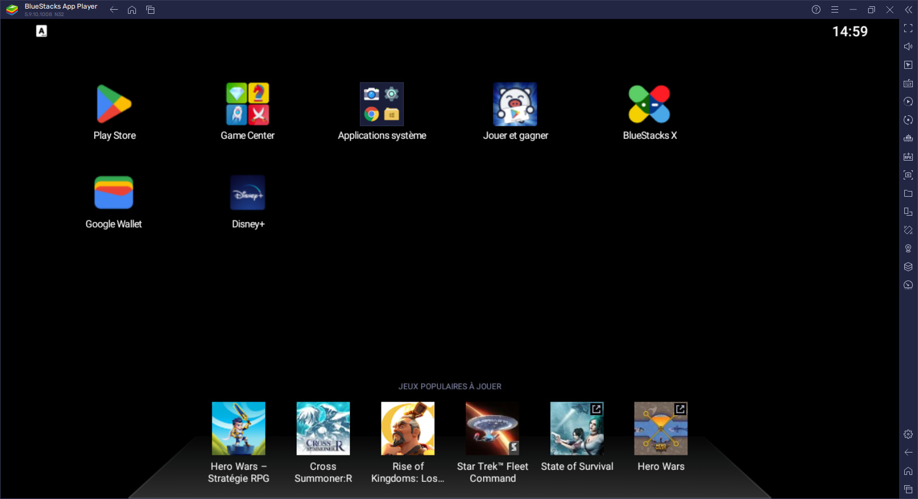The height and width of the screenshot is (499, 918).
Task: Open the sidebar settings gear
Action: tap(908, 434)
